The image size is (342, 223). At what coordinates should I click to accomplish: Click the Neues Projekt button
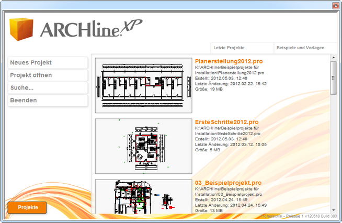pos(48,63)
